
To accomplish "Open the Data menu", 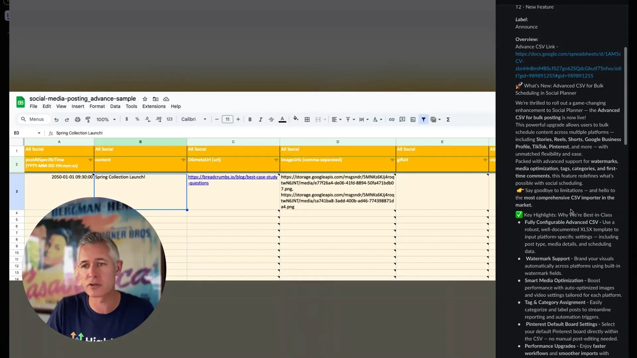I will pyautogui.click(x=115, y=106).
